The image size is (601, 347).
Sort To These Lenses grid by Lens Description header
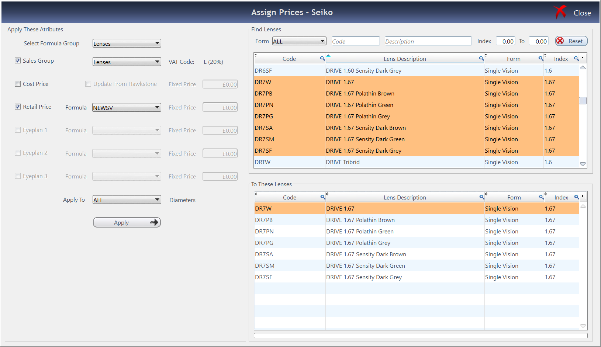point(405,197)
